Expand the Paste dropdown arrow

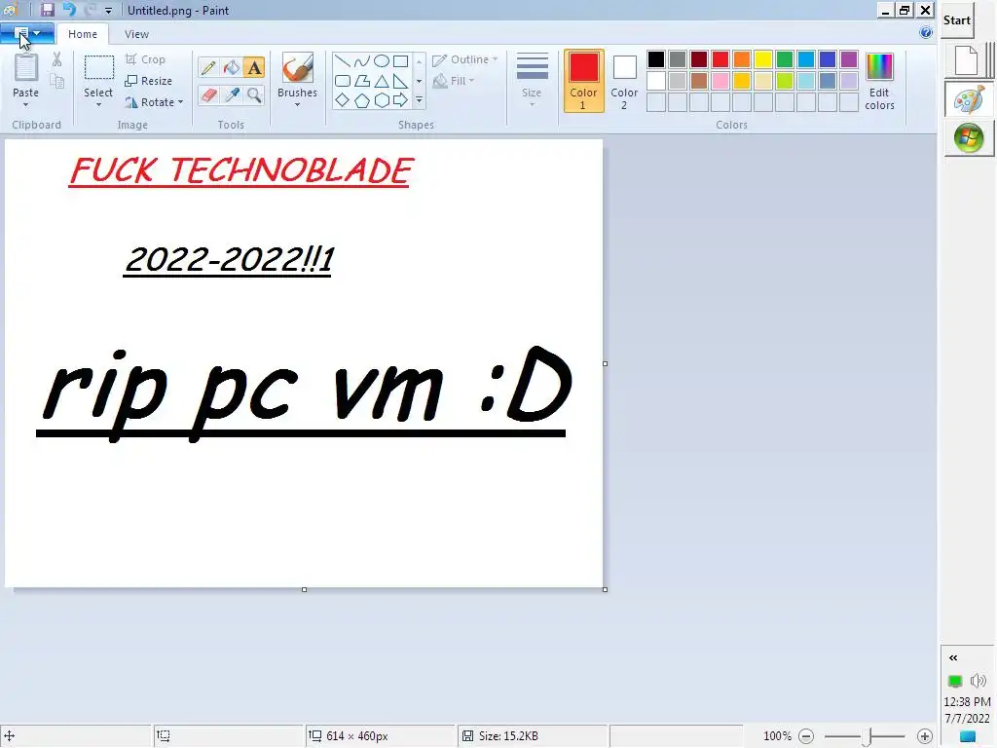[x=26, y=105]
